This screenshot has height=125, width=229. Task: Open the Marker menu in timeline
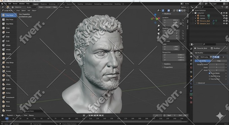pos(31,115)
